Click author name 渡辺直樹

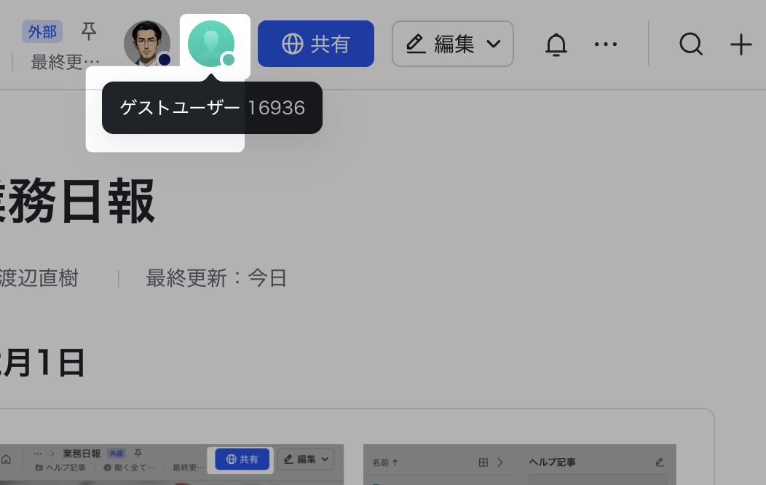[39, 278]
